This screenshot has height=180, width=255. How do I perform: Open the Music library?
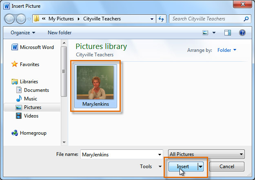(31, 99)
